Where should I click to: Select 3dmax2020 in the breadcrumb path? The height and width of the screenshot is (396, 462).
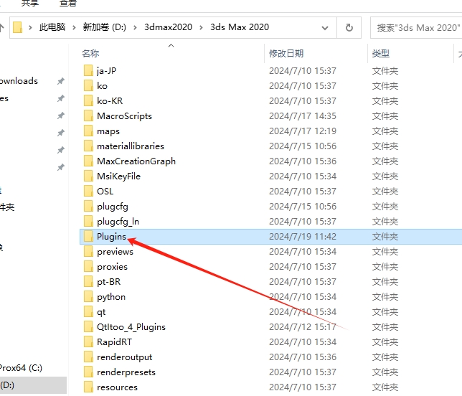point(169,27)
